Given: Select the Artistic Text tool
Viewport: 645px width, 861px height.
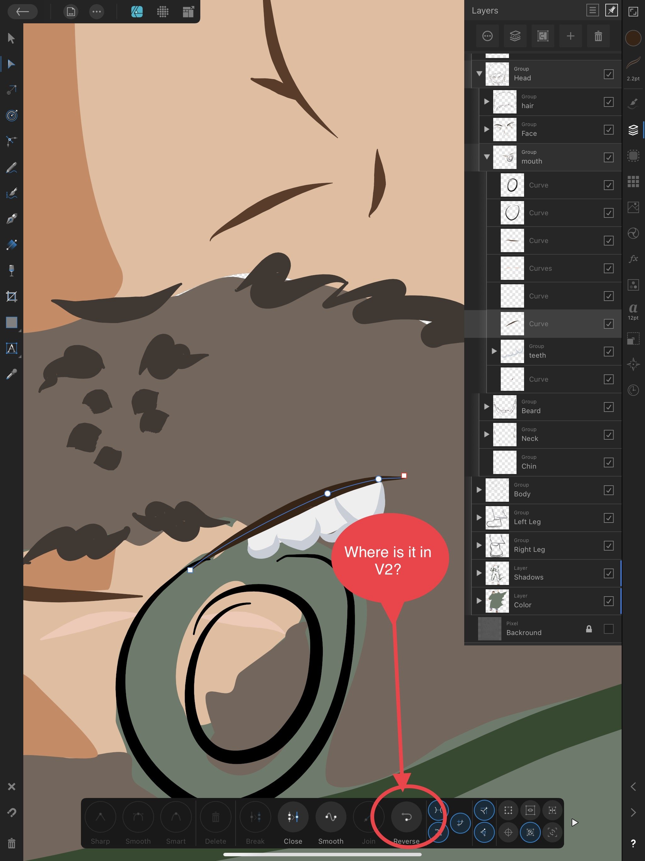Looking at the screenshot, I should coord(11,348).
